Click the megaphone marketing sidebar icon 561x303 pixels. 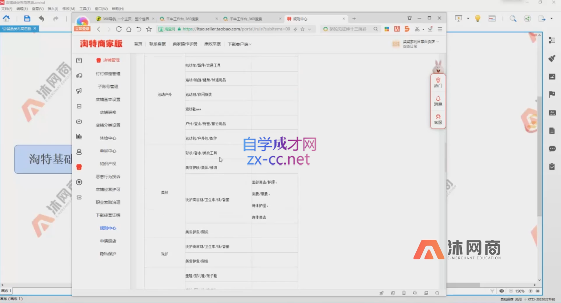79,91
